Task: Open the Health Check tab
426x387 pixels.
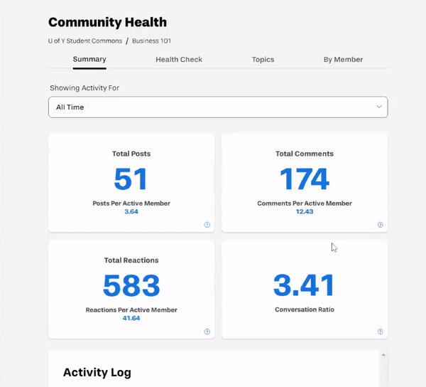Action: pos(179,60)
